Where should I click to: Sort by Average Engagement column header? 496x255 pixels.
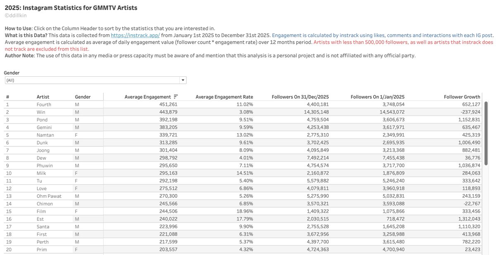pos(148,97)
